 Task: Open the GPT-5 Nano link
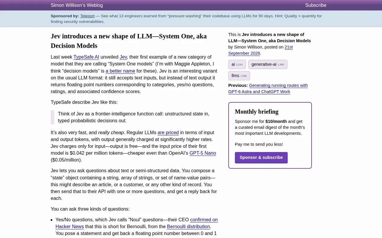(203, 153)
